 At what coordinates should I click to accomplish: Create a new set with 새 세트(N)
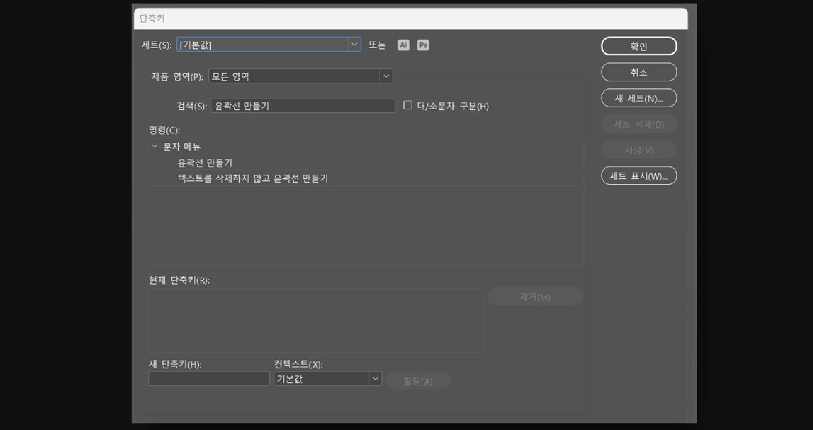click(639, 98)
